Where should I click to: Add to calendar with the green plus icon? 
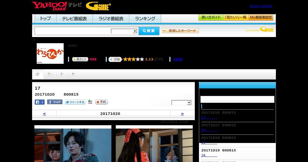(x=90, y=102)
